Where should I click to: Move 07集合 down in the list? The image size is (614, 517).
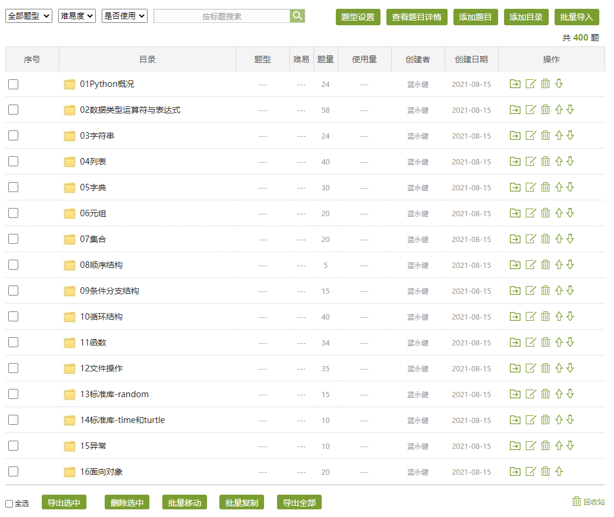coord(570,239)
